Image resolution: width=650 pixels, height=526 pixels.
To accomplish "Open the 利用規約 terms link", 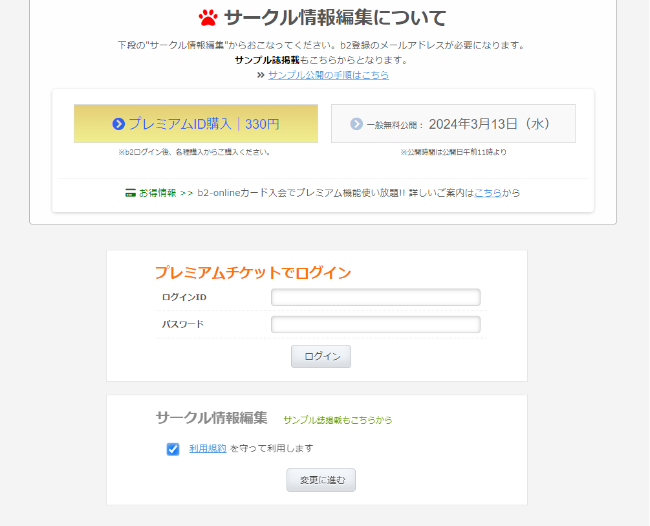I will click(x=208, y=448).
